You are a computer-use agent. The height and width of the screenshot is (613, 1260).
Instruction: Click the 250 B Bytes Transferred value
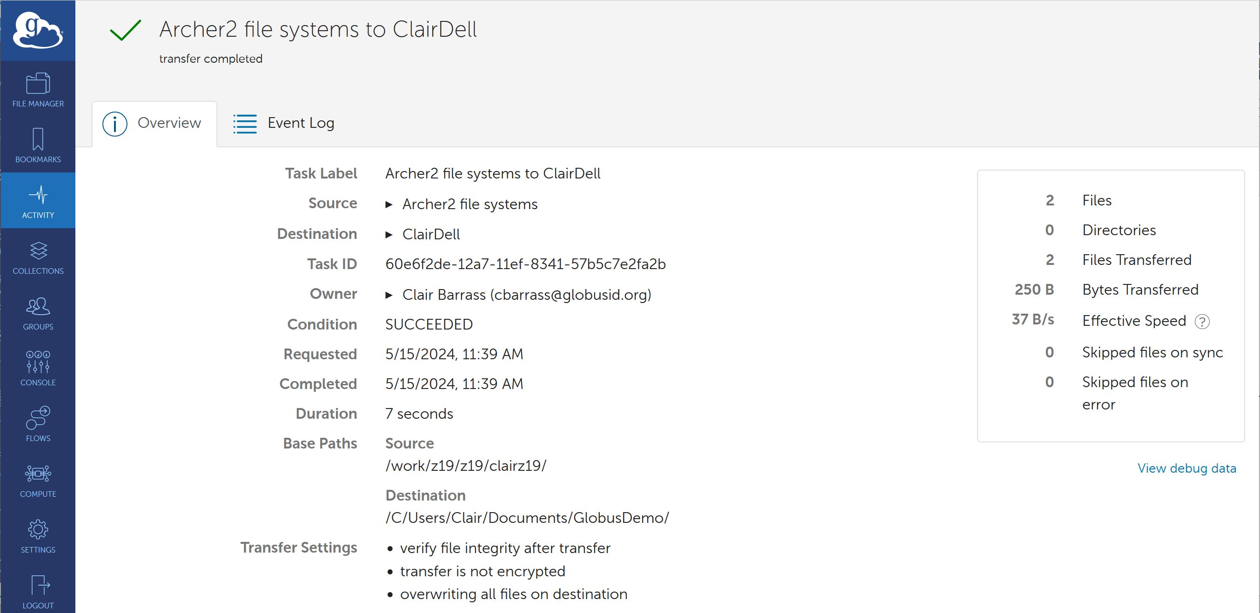click(x=1034, y=290)
